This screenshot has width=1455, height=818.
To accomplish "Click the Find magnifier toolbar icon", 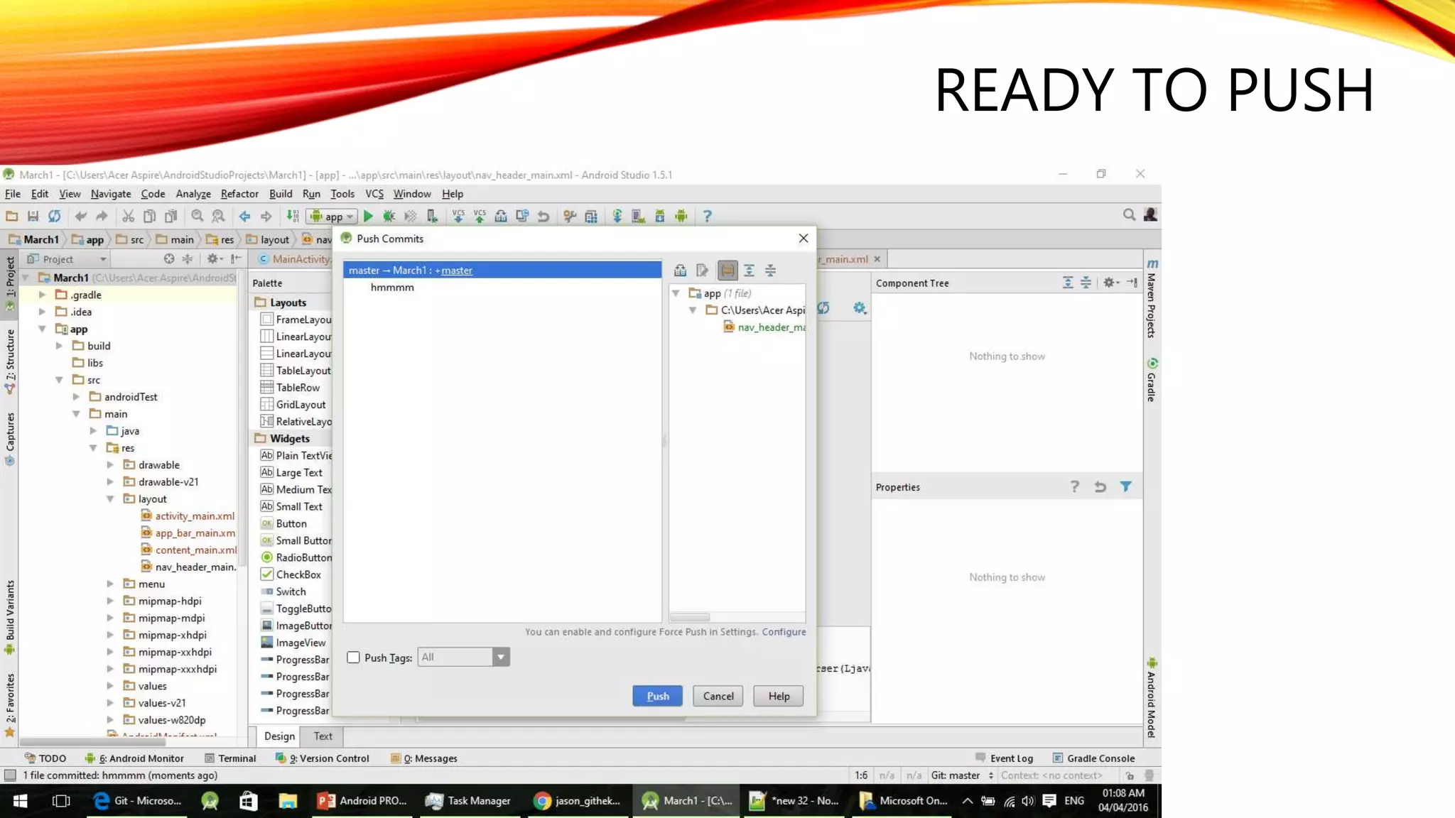I will coord(198,217).
